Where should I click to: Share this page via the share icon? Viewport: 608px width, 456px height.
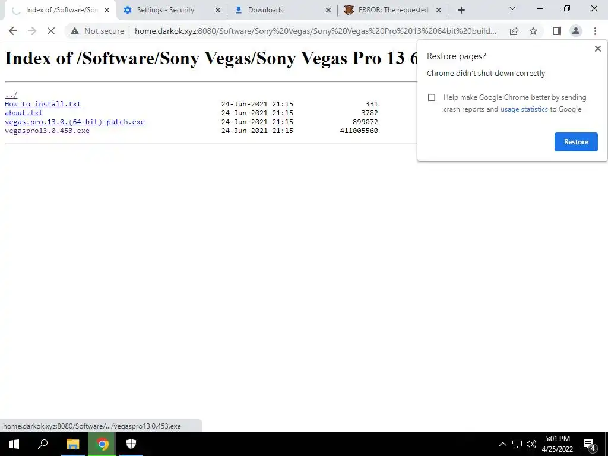pos(514,31)
